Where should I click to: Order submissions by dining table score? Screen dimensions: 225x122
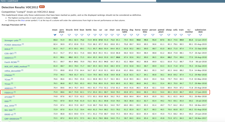[125, 35]
